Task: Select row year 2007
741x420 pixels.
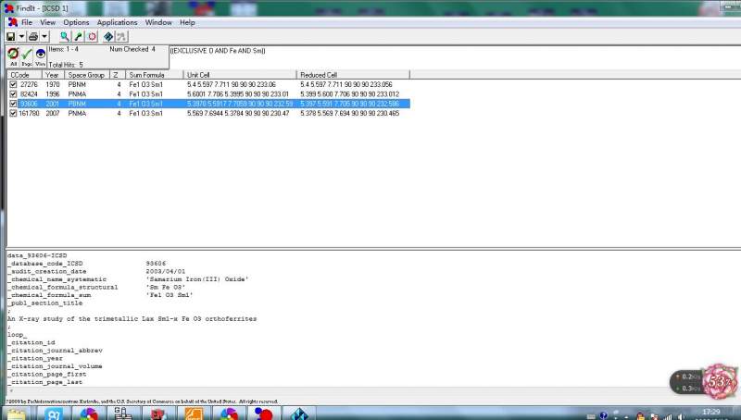Action: click(x=53, y=113)
